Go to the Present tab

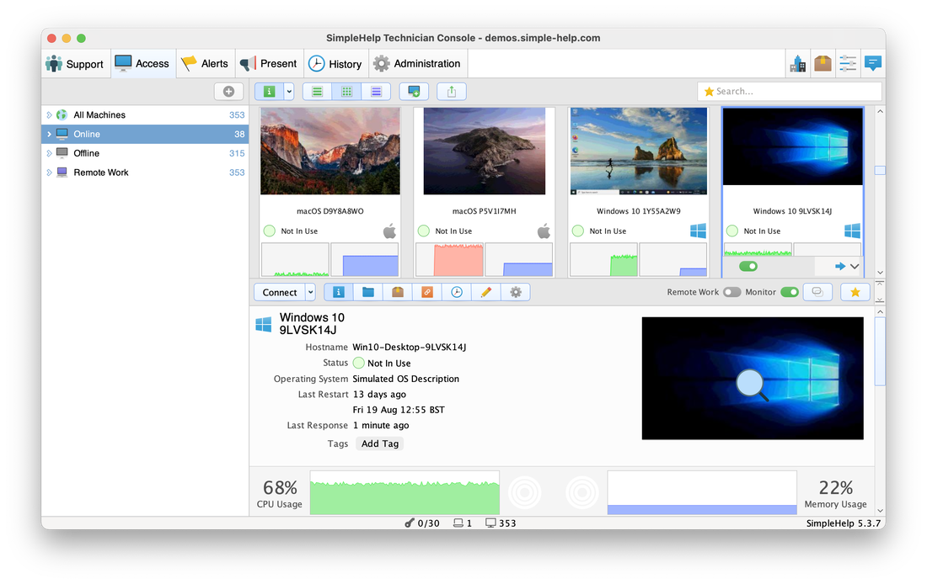(268, 64)
